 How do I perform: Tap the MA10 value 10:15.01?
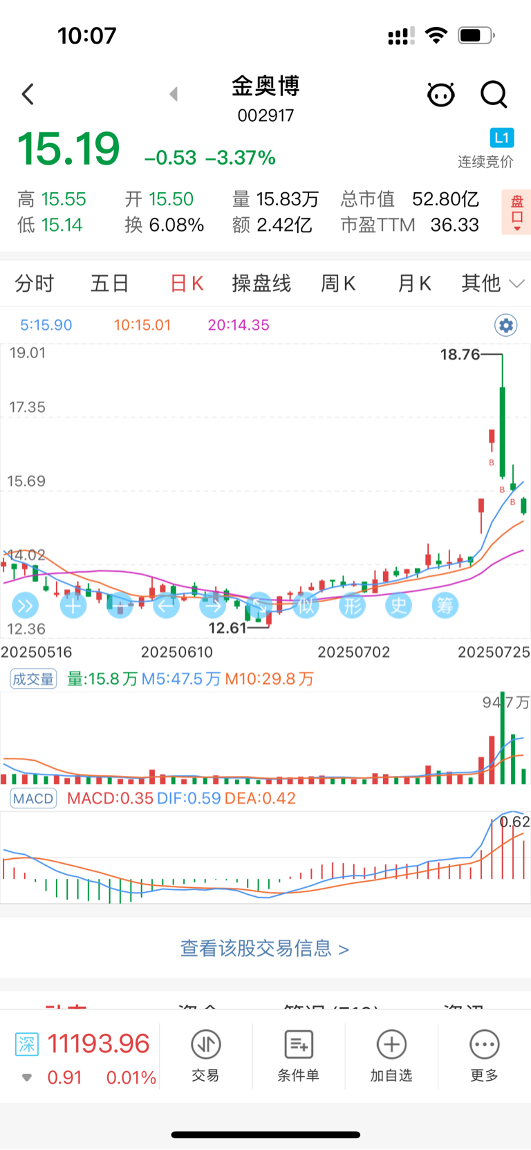click(x=142, y=325)
